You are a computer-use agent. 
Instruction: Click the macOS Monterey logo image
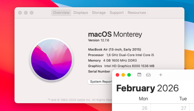click(52, 60)
